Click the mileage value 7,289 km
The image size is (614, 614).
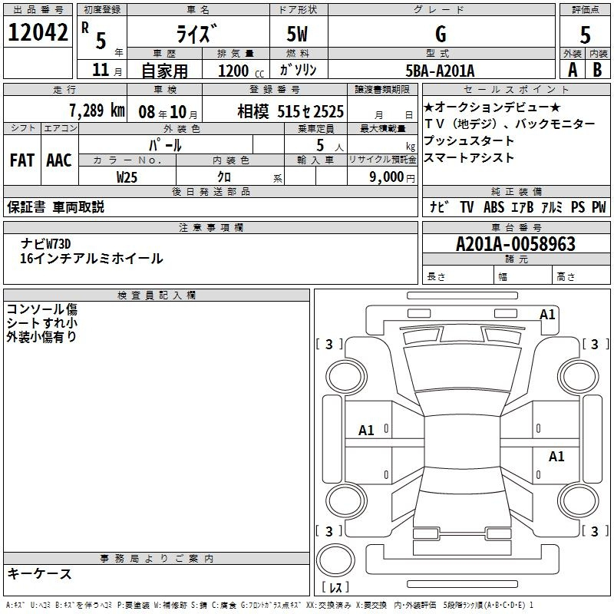point(96,110)
